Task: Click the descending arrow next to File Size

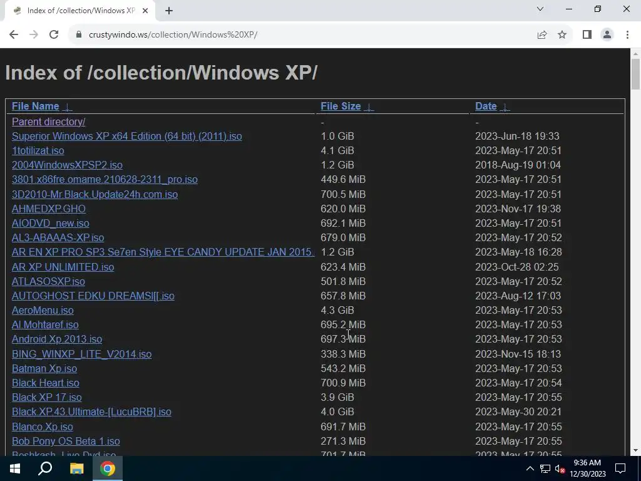Action: 369,106
